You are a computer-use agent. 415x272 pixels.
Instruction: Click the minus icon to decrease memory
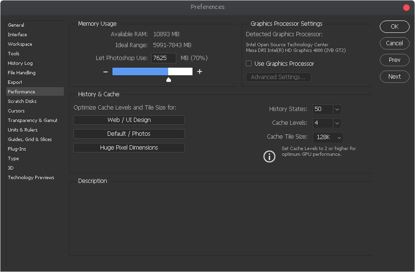pyautogui.click(x=105, y=72)
